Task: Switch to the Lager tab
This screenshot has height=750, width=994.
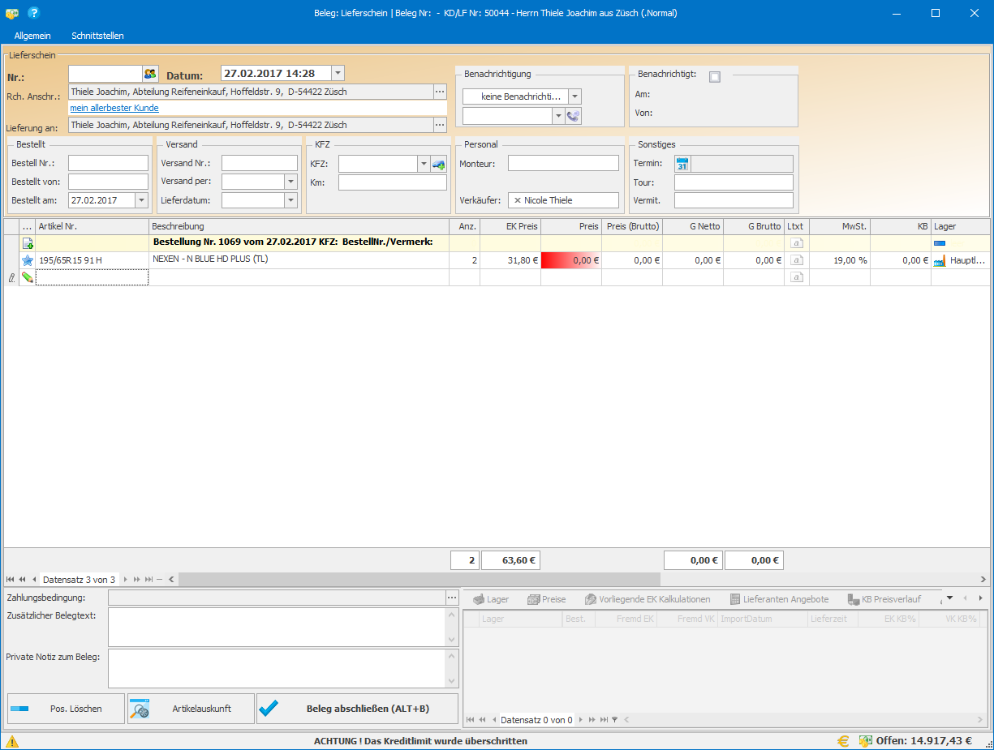Action: pos(491,599)
